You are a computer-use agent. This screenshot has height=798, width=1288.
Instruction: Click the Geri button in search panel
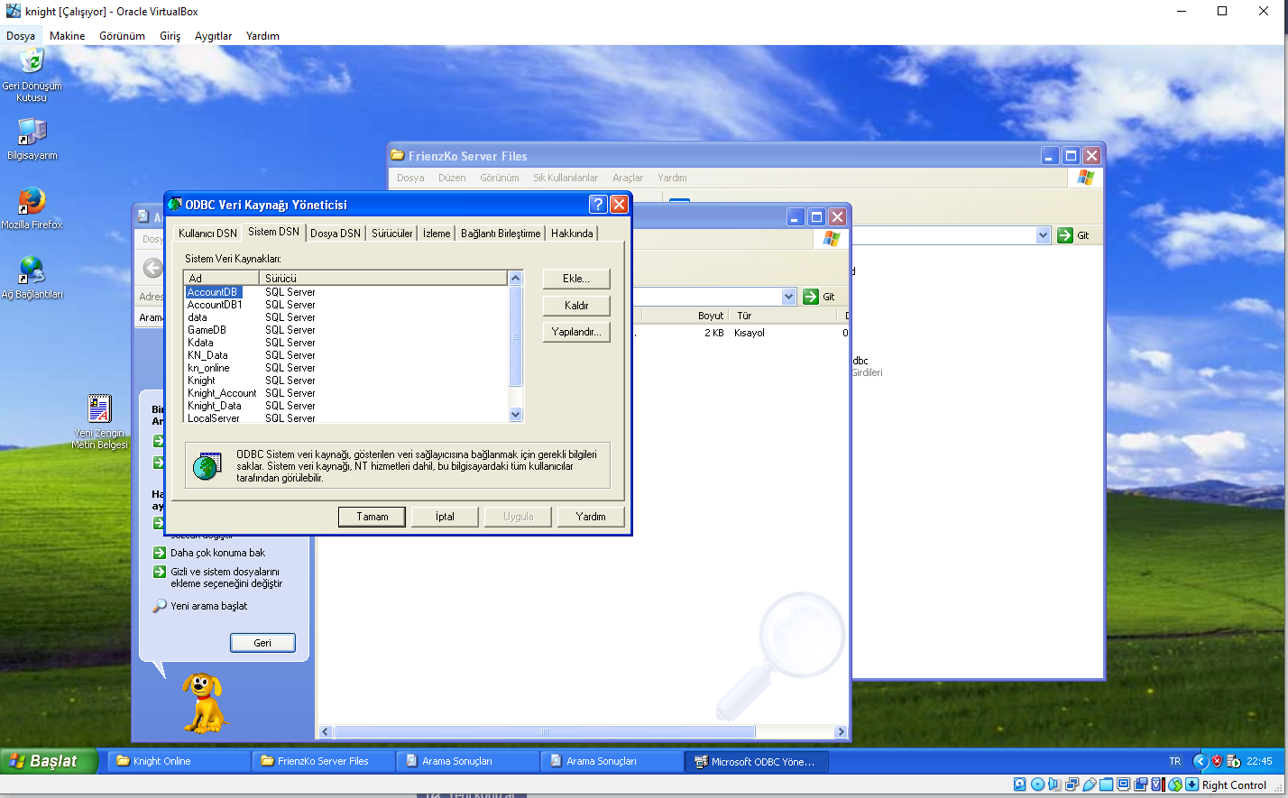point(262,643)
